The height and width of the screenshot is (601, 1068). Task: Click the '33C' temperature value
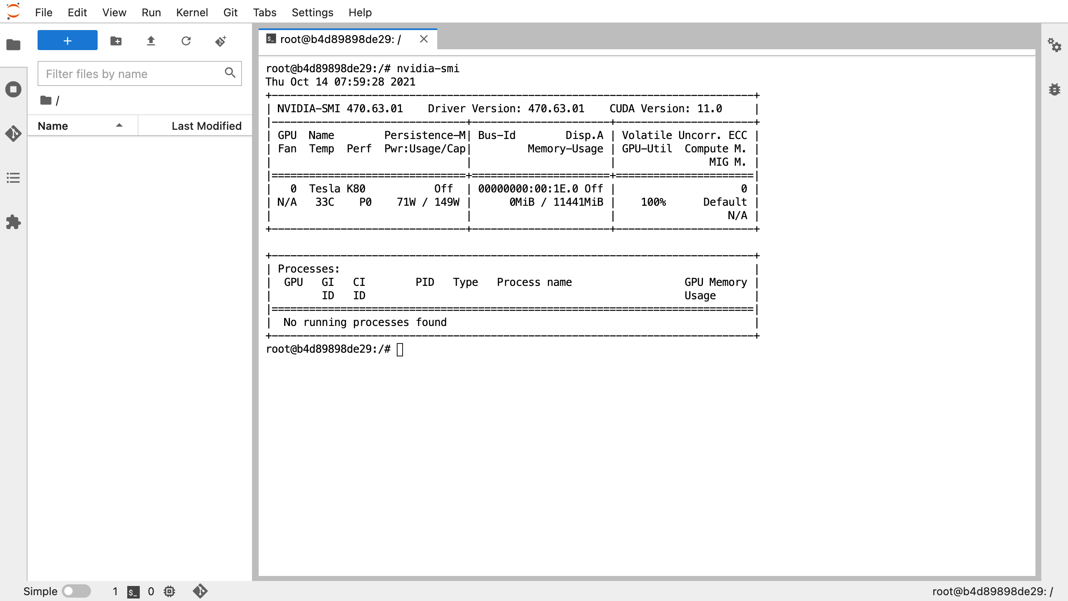[x=325, y=202]
